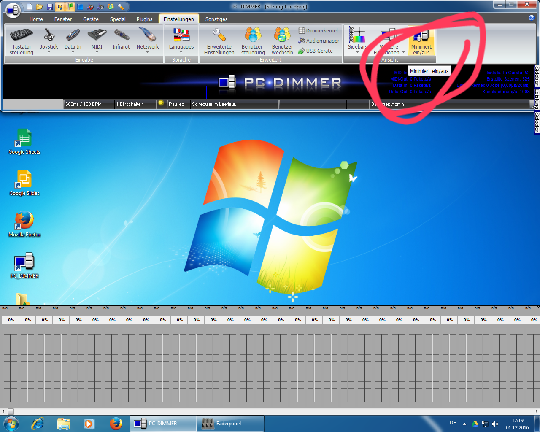Open the PC_DIMMER application orb menu
The image size is (540, 432).
pyautogui.click(x=13, y=11)
